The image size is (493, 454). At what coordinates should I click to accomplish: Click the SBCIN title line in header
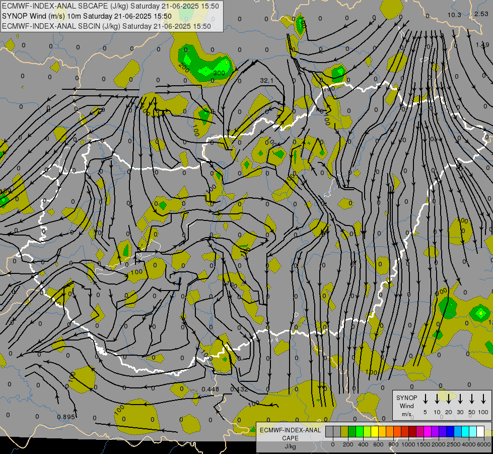(106, 26)
